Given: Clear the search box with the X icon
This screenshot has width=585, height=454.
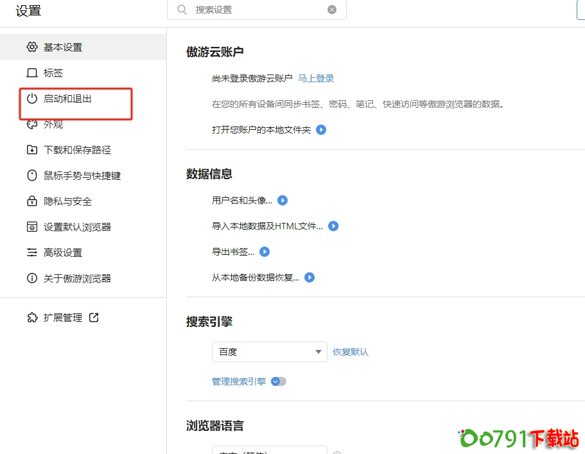Looking at the screenshot, I should (332, 10).
